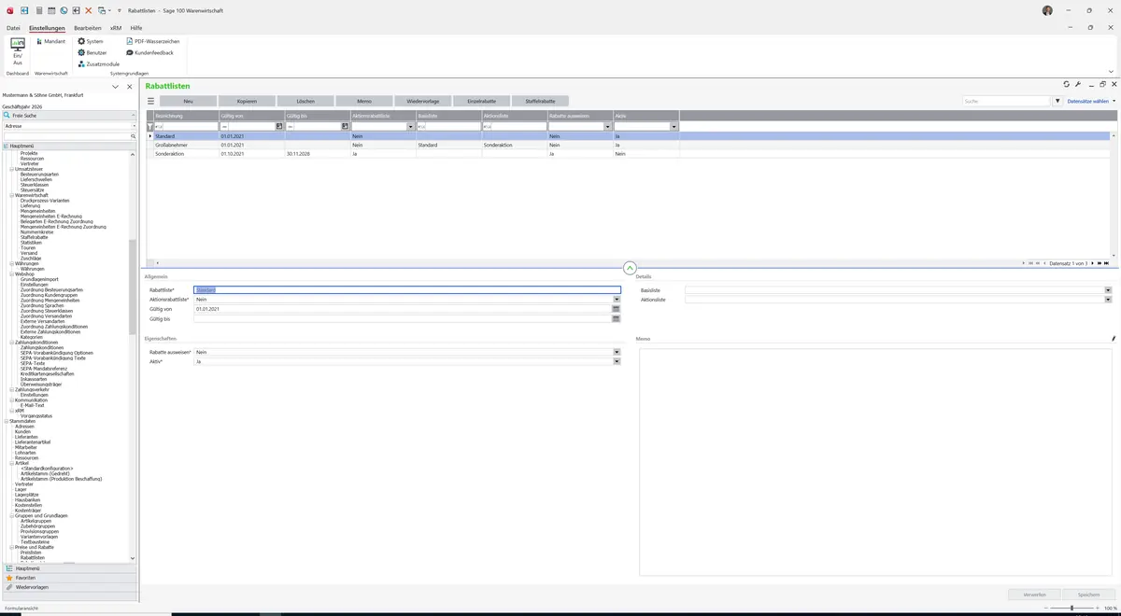
Task: Open Datensätze wählen dropdown
Action: 1091,101
